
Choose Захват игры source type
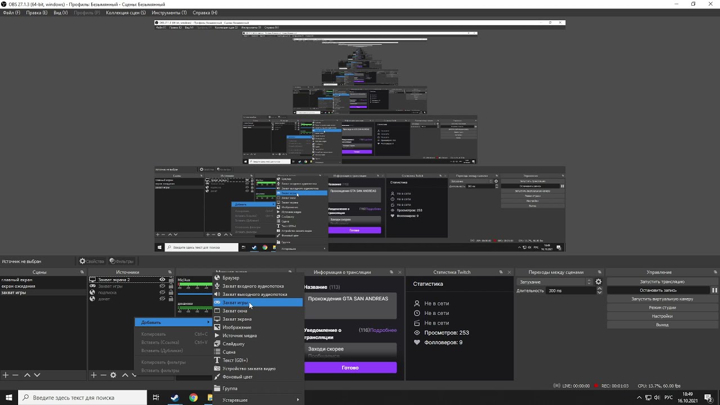point(258,303)
